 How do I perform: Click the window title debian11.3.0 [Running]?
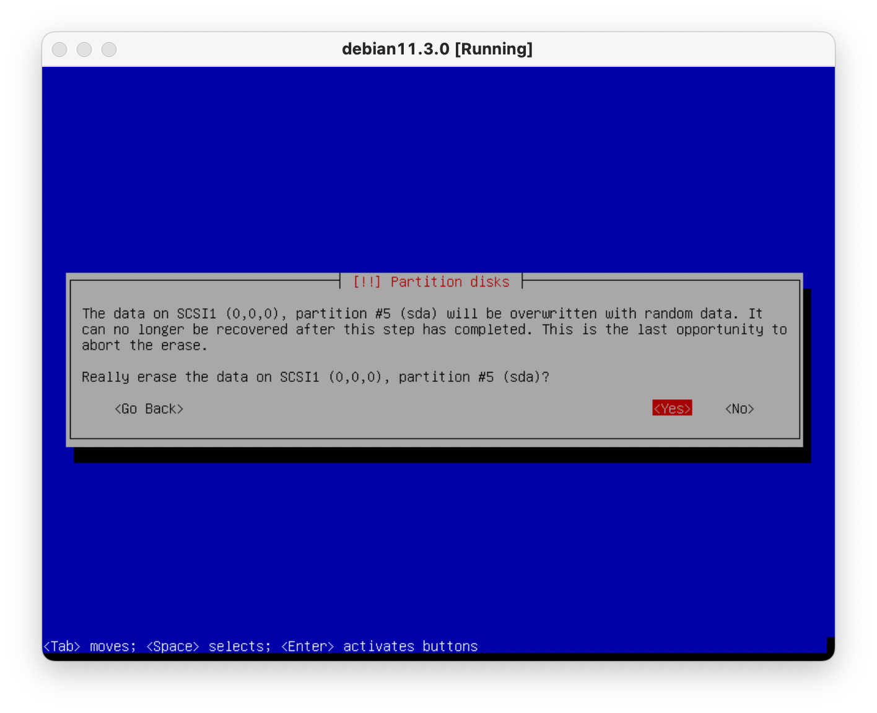[437, 49]
